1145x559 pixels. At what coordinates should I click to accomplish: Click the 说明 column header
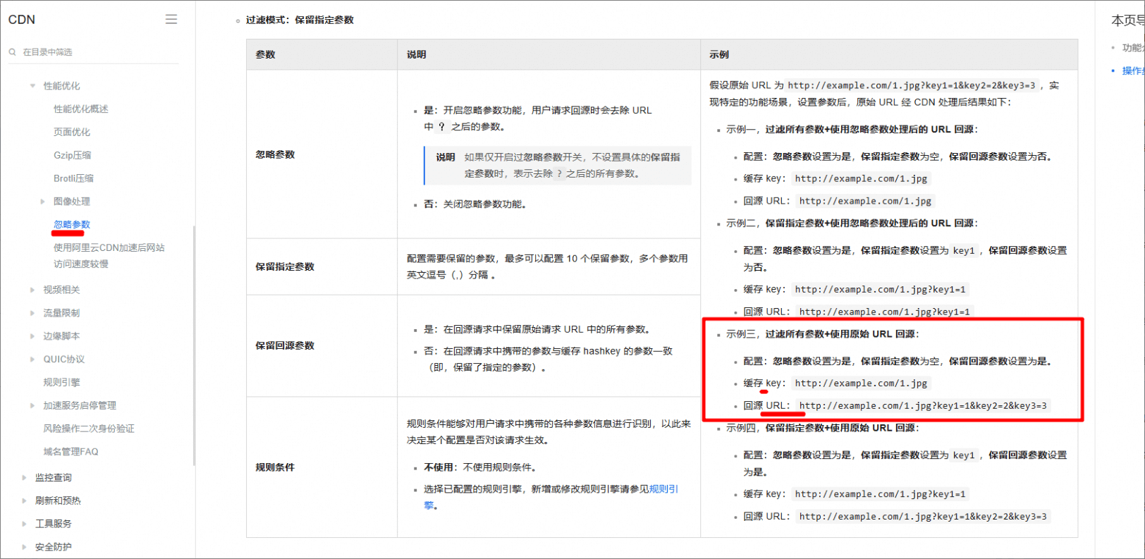[x=416, y=54]
